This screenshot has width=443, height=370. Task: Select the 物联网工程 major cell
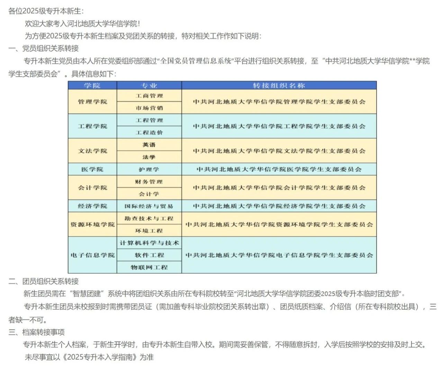[149, 267]
